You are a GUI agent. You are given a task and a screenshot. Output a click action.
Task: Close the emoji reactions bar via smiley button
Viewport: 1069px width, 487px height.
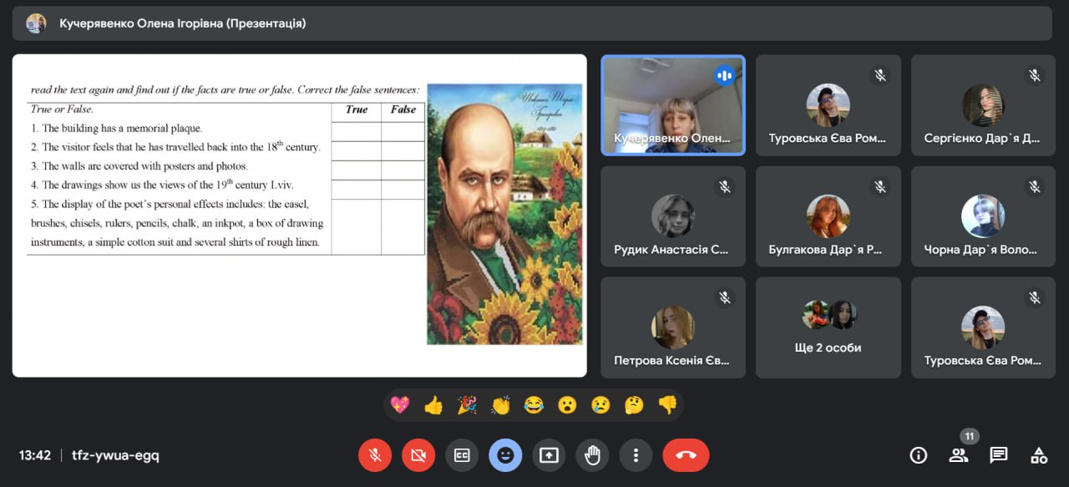pos(505,455)
